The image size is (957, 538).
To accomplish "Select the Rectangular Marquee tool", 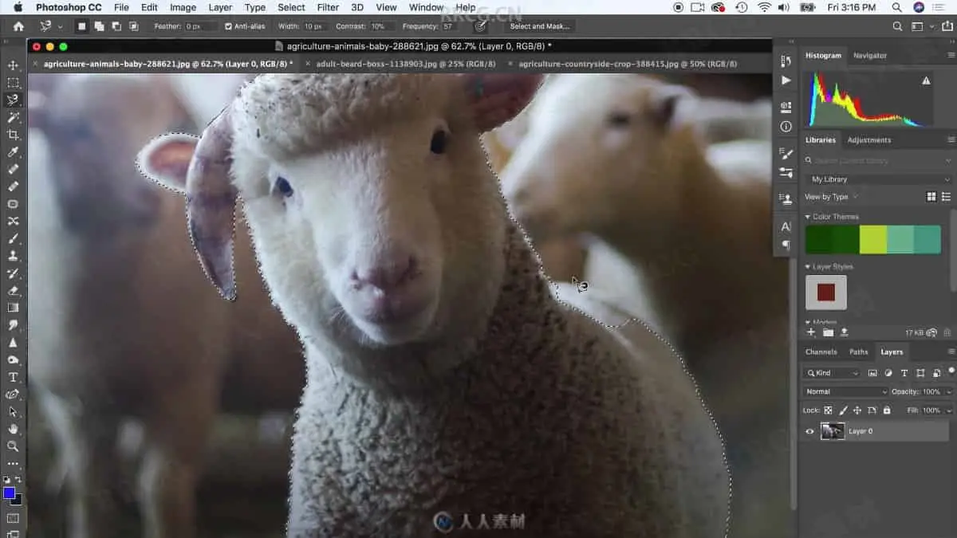I will point(13,83).
